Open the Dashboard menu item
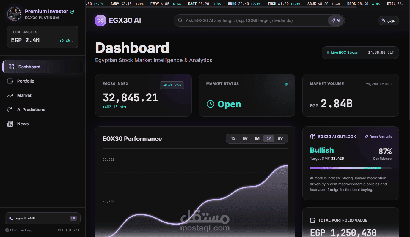This screenshot has width=410, height=237. tap(43, 67)
